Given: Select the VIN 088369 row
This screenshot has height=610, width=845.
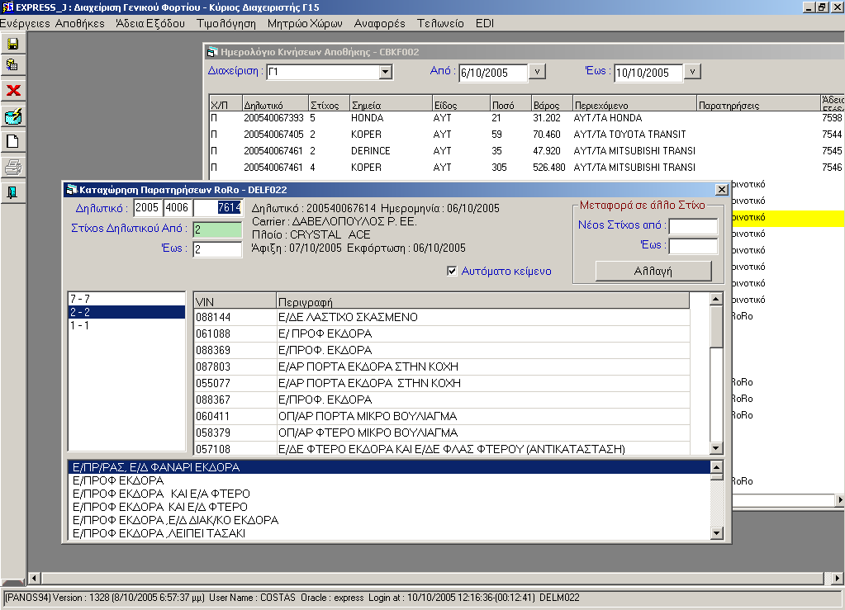Looking at the screenshot, I should (x=442, y=350).
